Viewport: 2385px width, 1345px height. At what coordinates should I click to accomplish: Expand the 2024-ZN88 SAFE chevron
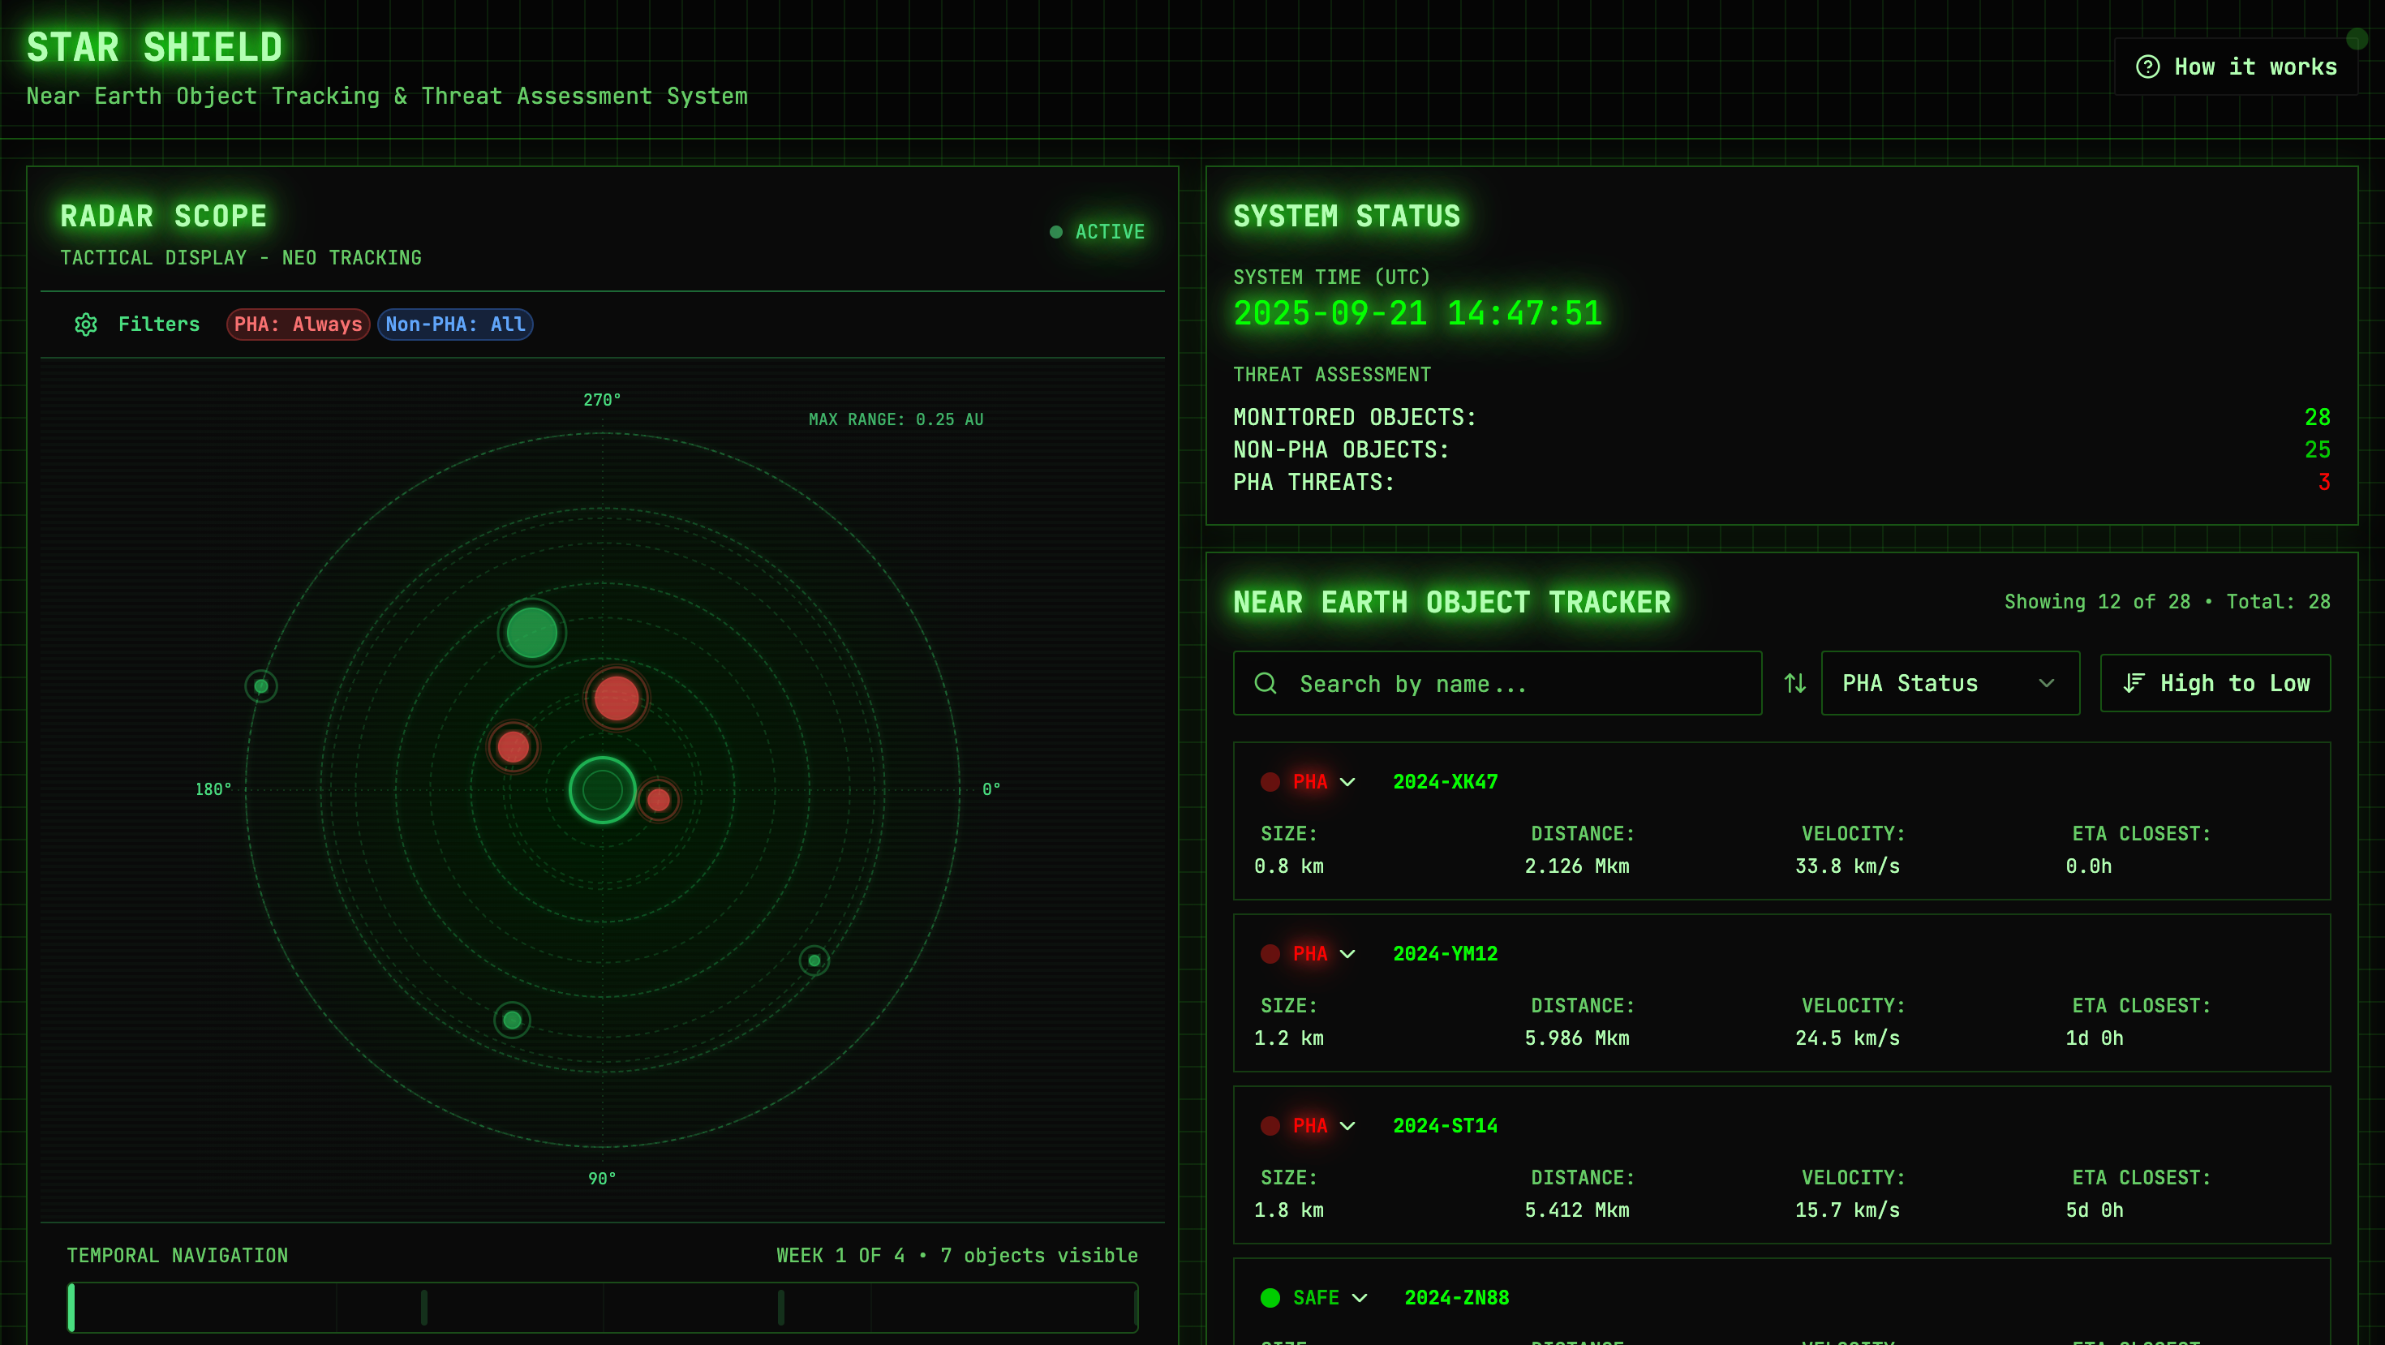point(1359,1298)
